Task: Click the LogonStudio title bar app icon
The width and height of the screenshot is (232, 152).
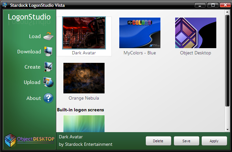Action: (x=5, y=5)
